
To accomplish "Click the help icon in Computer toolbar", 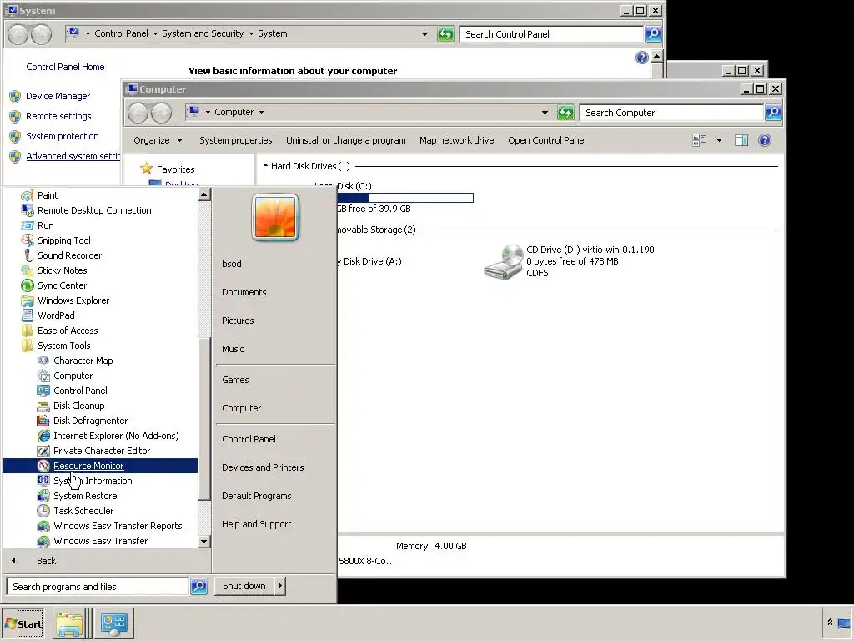I will point(765,140).
